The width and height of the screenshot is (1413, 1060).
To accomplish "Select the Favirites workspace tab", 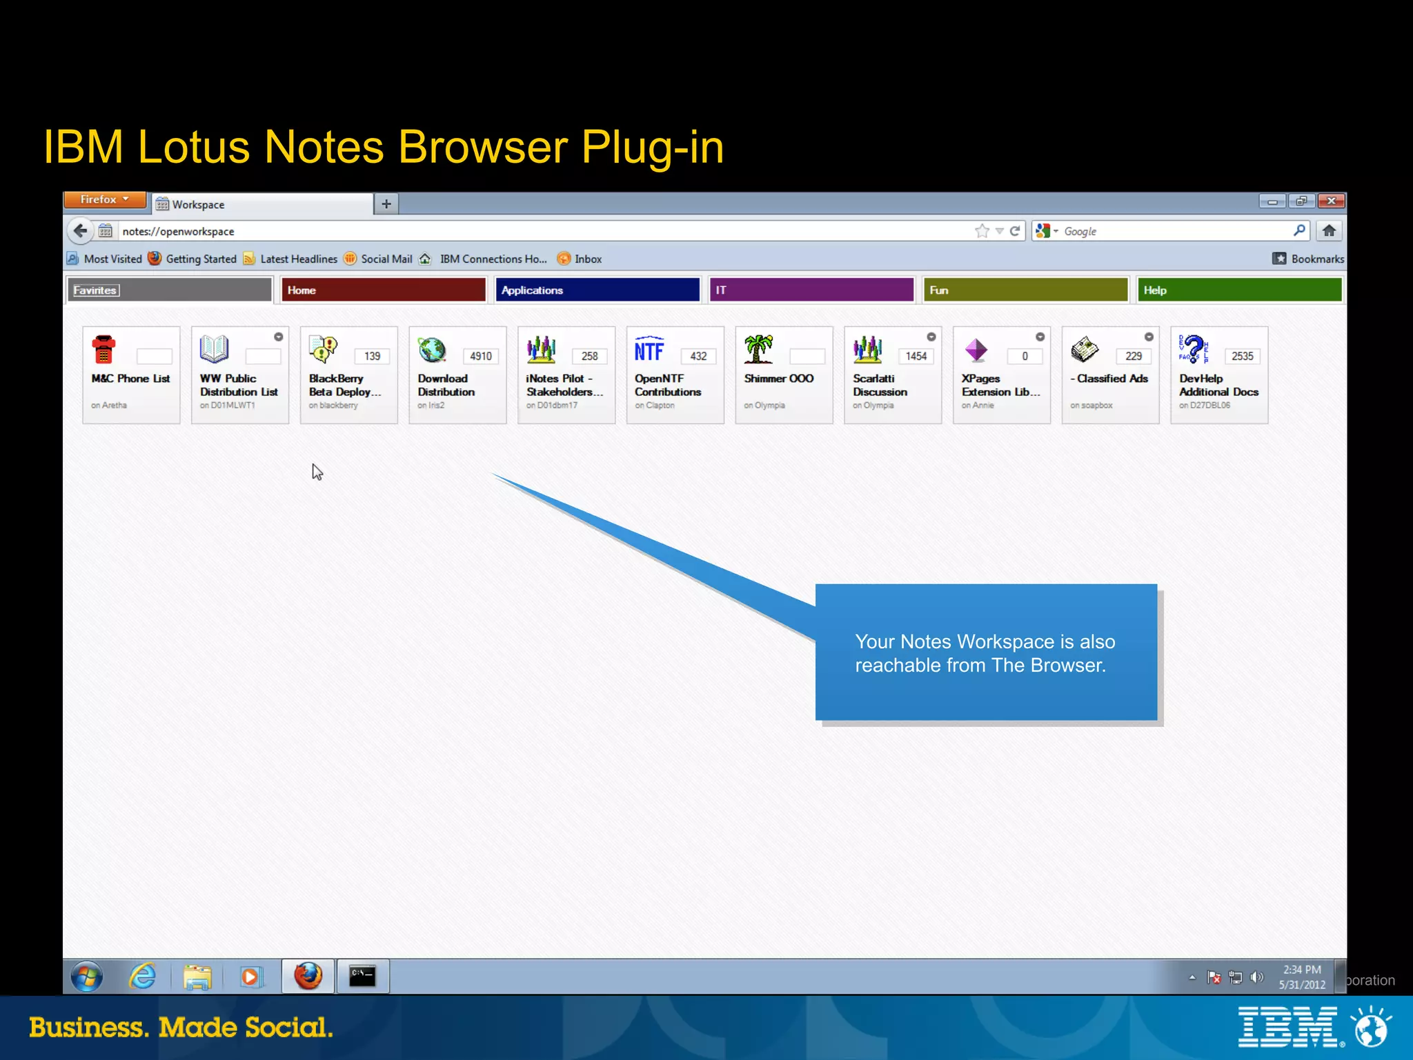I will (x=170, y=290).
